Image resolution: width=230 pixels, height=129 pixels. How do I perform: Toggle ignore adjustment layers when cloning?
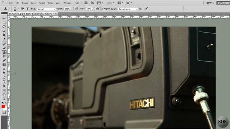point(141,9)
